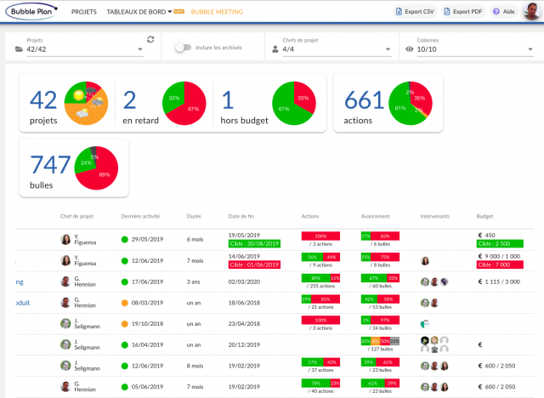Open the Chefs de projet 4/4 dropdown
Viewport: 544px width, 398px height.
(331, 49)
